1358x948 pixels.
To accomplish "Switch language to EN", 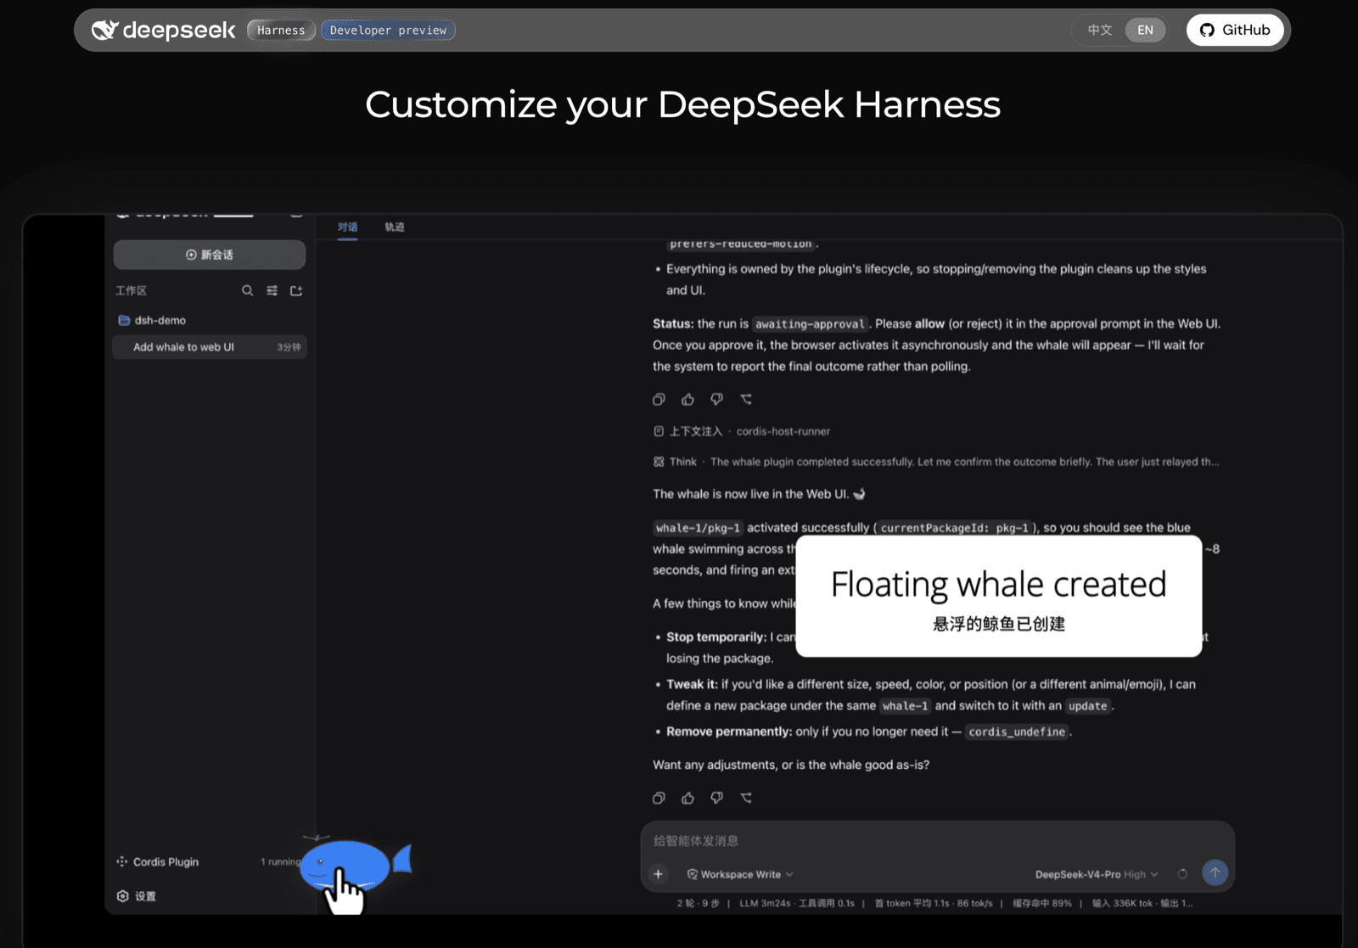I will point(1145,30).
